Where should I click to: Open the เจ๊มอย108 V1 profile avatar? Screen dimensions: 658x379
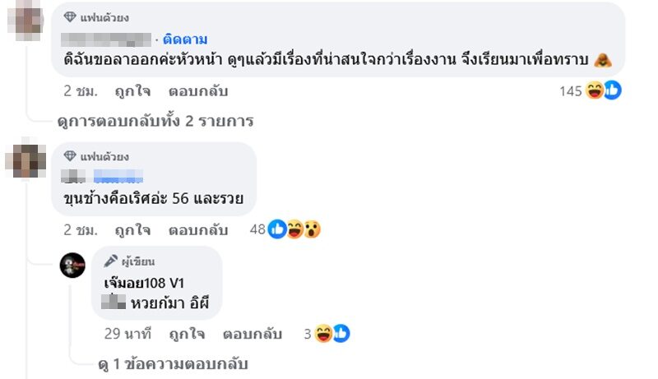pyautogui.click(x=72, y=265)
